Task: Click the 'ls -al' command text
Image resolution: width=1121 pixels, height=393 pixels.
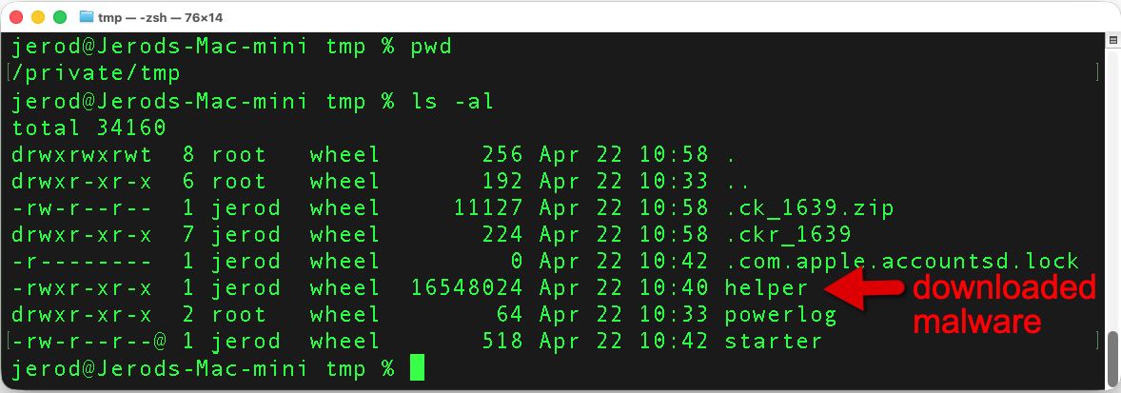Action: (452, 100)
